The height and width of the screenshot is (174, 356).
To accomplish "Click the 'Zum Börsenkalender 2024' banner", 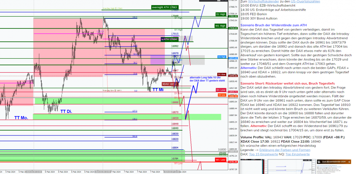I will (335, 162).
